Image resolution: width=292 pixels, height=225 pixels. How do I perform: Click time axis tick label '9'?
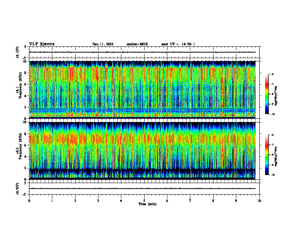pos(236,201)
